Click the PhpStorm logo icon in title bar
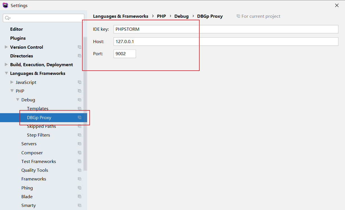 pos(5,5)
